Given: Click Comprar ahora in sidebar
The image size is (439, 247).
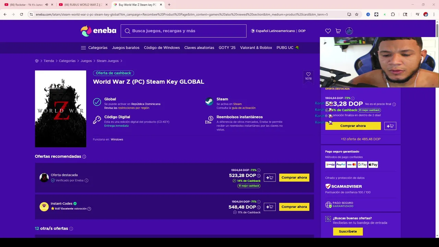Looking at the screenshot, I should [353, 126].
